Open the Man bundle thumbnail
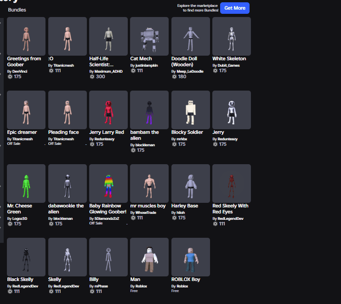The width and height of the screenshot is (341, 304). 149,257
